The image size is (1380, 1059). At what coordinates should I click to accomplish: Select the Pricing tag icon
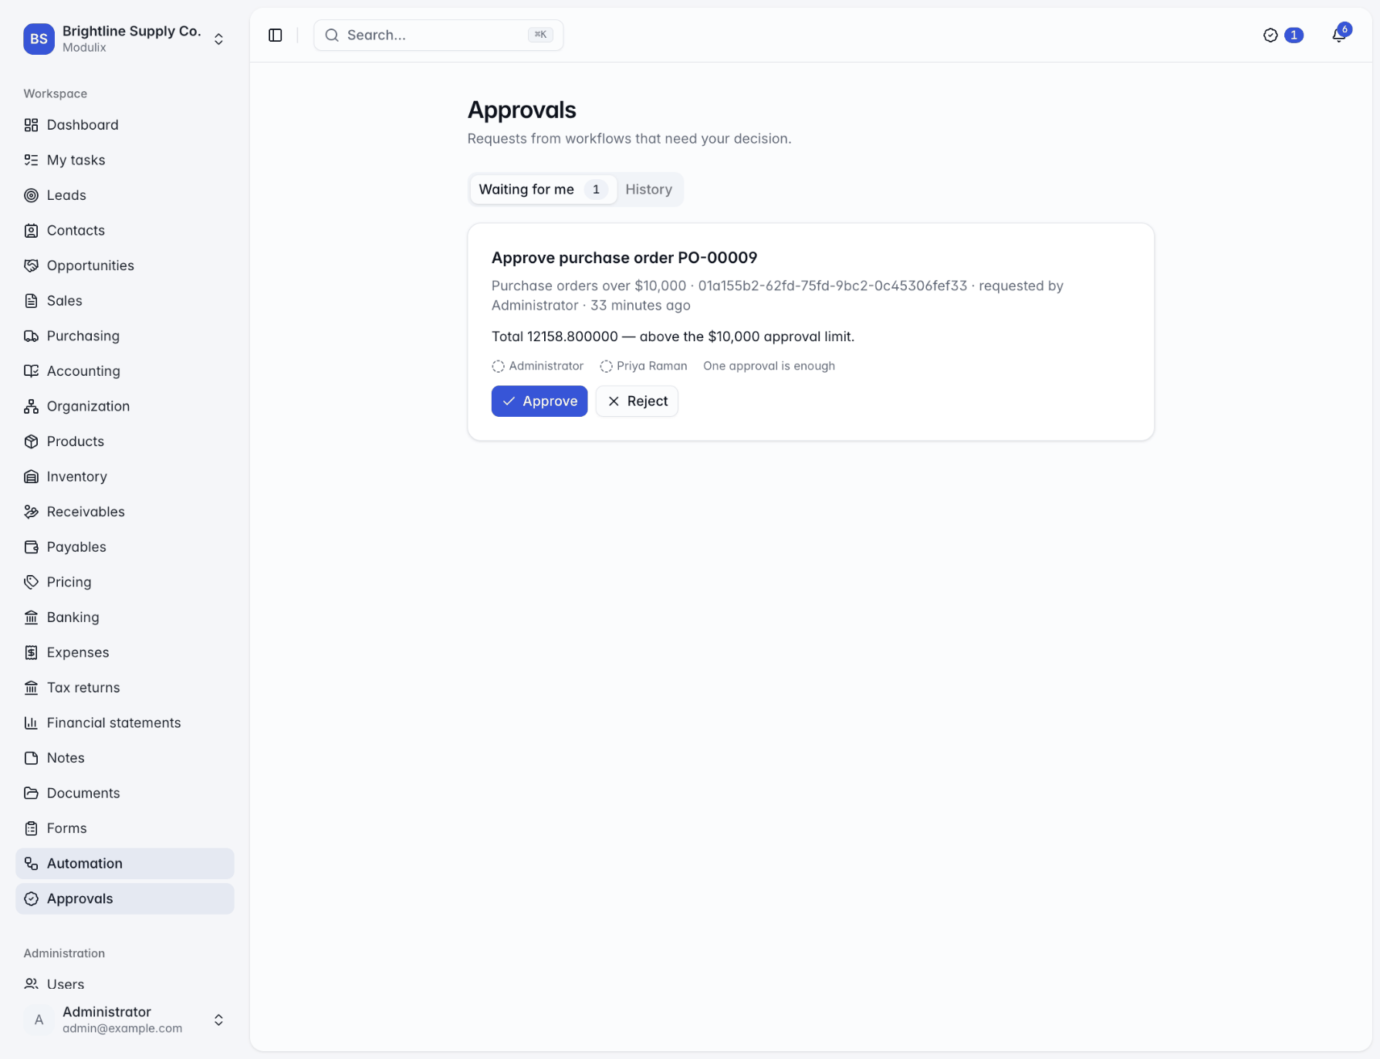click(31, 582)
